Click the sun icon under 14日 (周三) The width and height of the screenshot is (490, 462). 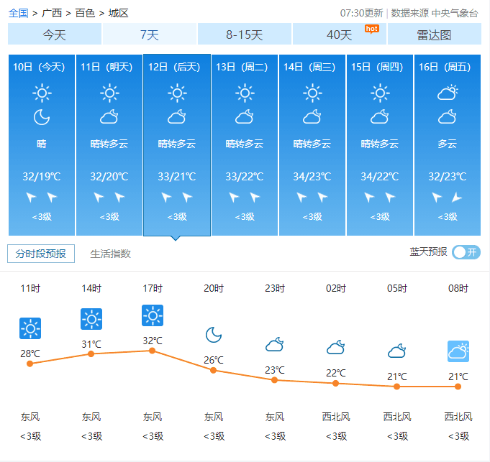312,93
